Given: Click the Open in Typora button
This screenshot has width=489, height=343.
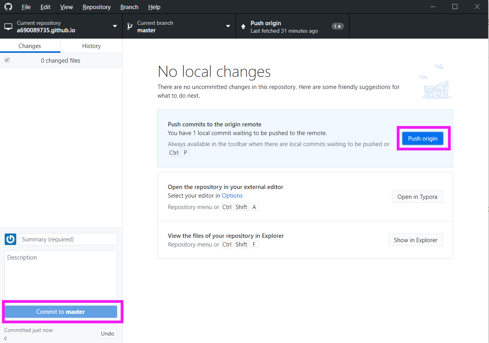Looking at the screenshot, I should point(417,197).
